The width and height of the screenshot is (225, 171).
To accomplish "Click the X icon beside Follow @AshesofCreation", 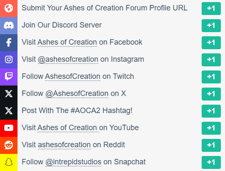I will click(x=9, y=94).
